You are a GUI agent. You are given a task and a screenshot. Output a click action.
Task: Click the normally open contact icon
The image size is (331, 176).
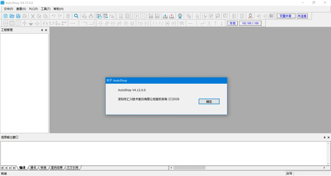(101, 23)
